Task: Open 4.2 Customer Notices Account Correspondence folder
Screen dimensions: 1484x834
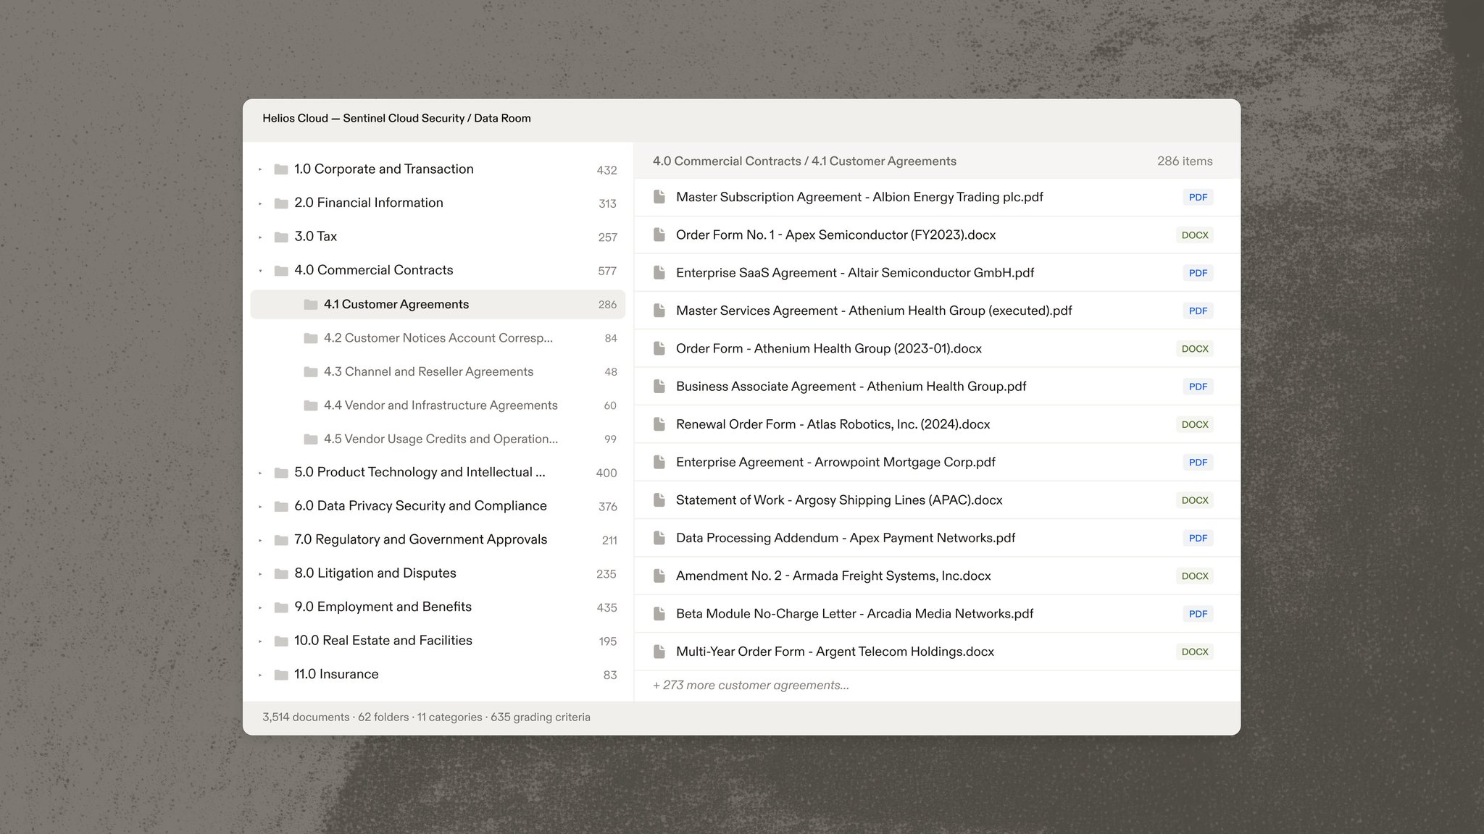Action: click(438, 338)
